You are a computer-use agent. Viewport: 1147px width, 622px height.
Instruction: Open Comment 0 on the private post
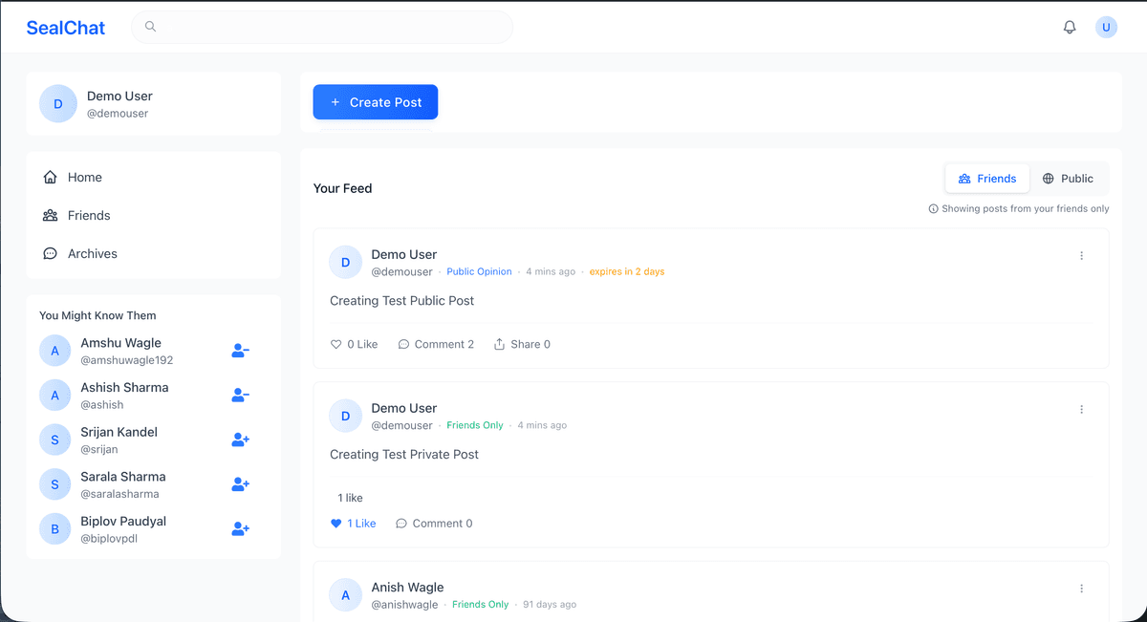pos(434,524)
